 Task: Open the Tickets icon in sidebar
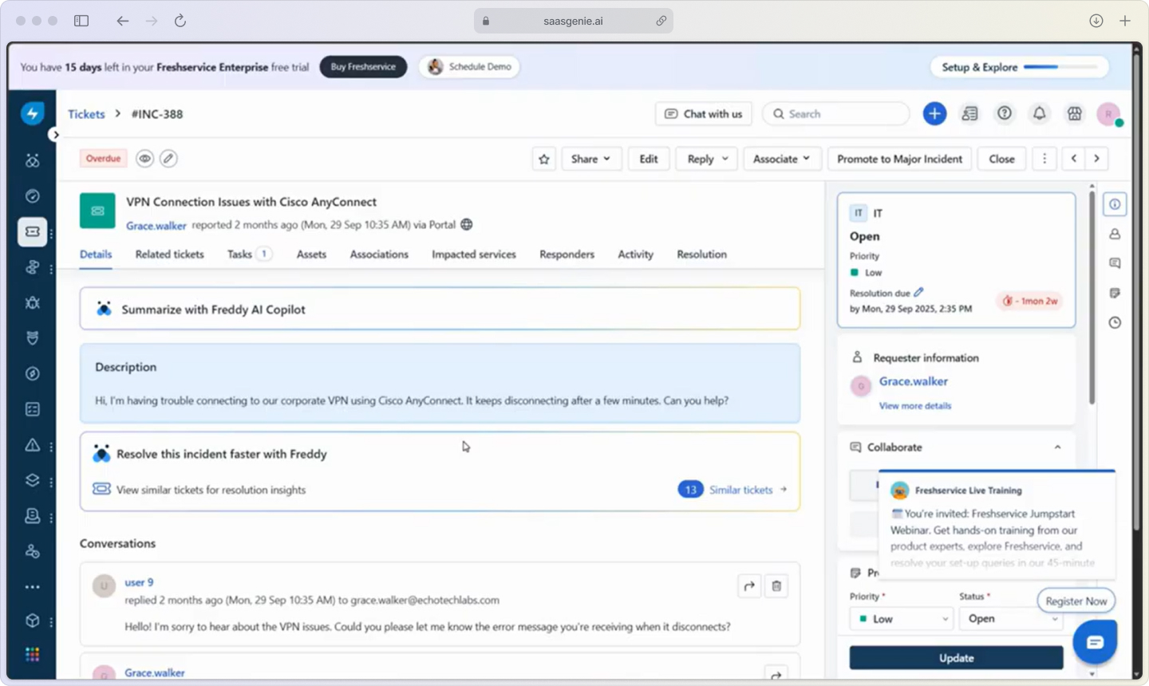33,232
